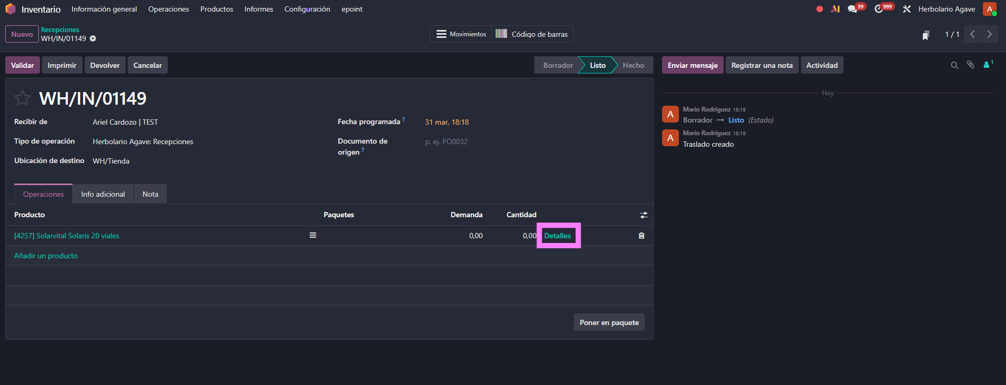Click the product line list icon
Screen dimensions: 1006x385
pos(313,236)
